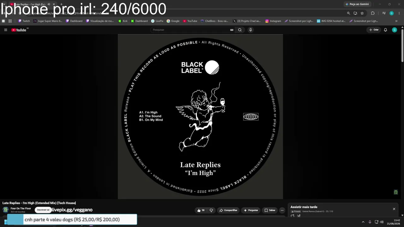The width and height of the screenshot is (404, 227).
Task: Subscribe using the Inscrever-se button
Action: point(43,210)
